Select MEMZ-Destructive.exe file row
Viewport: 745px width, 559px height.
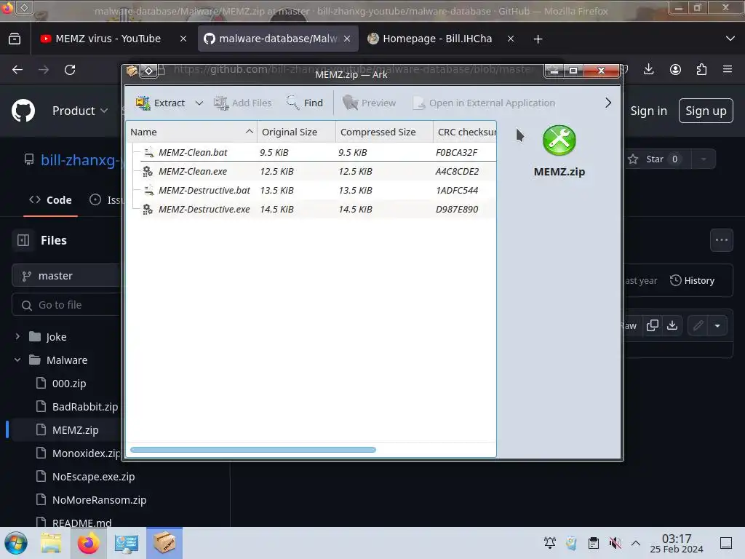tap(311, 209)
